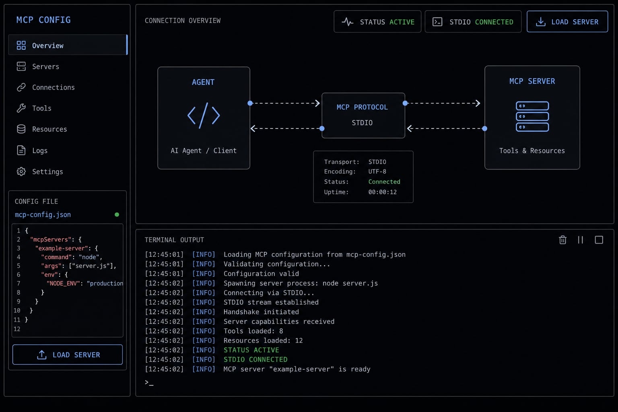Click the STDIO Connected badge

point(473,22)
